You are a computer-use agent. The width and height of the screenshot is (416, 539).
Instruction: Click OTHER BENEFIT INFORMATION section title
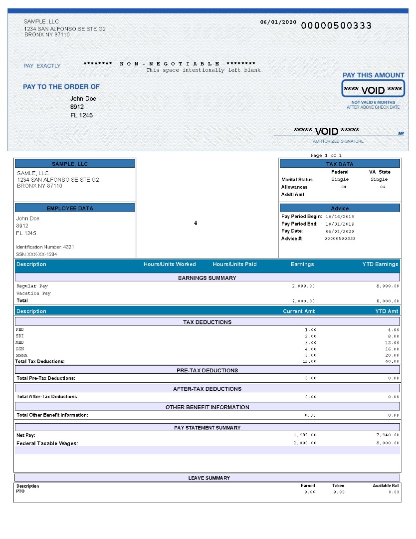[x=207, y=407]
